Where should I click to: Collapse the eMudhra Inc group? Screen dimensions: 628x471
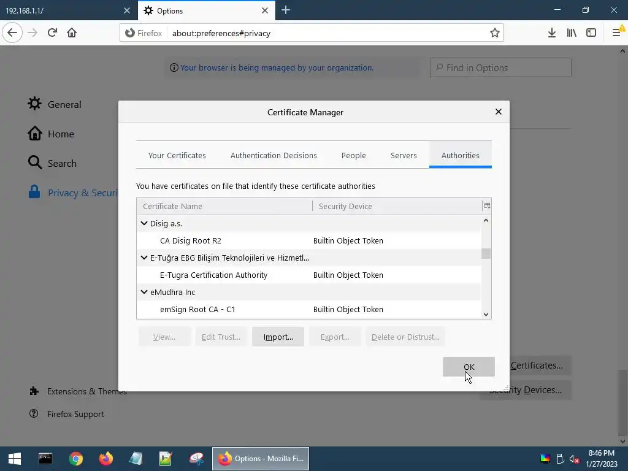click(144, 292)
